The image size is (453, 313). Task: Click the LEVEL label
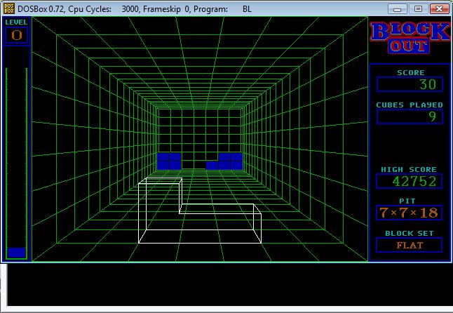pyautogui.click(x=17, y=22)
